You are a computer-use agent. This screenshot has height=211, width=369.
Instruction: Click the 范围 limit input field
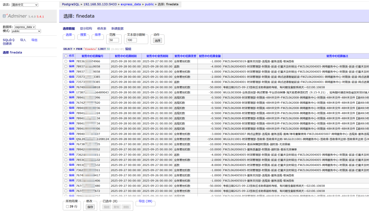pyautogui.click(x=114, y=40)
